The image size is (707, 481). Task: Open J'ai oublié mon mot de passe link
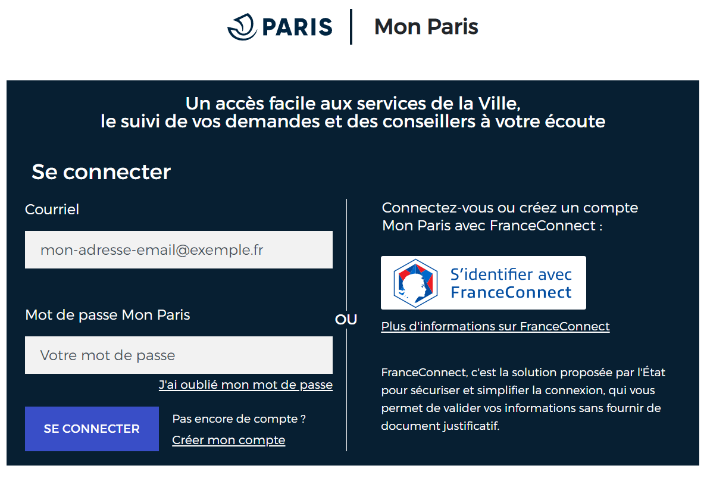click(x=246, y=385)
